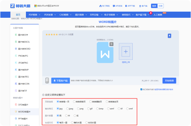Click the chat icon beside API咨询
The image size is (191, 126).
pyautogui.click(x=114, y=6)
